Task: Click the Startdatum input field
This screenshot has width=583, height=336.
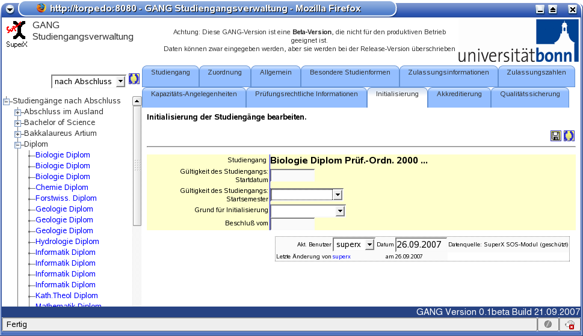Action: point(292,176)
